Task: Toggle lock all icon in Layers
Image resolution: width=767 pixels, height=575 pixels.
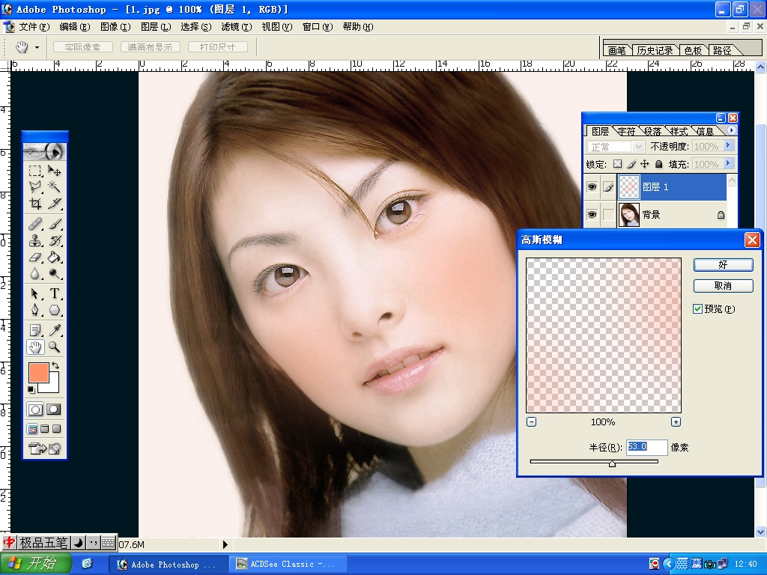Action: coord(658,164)
